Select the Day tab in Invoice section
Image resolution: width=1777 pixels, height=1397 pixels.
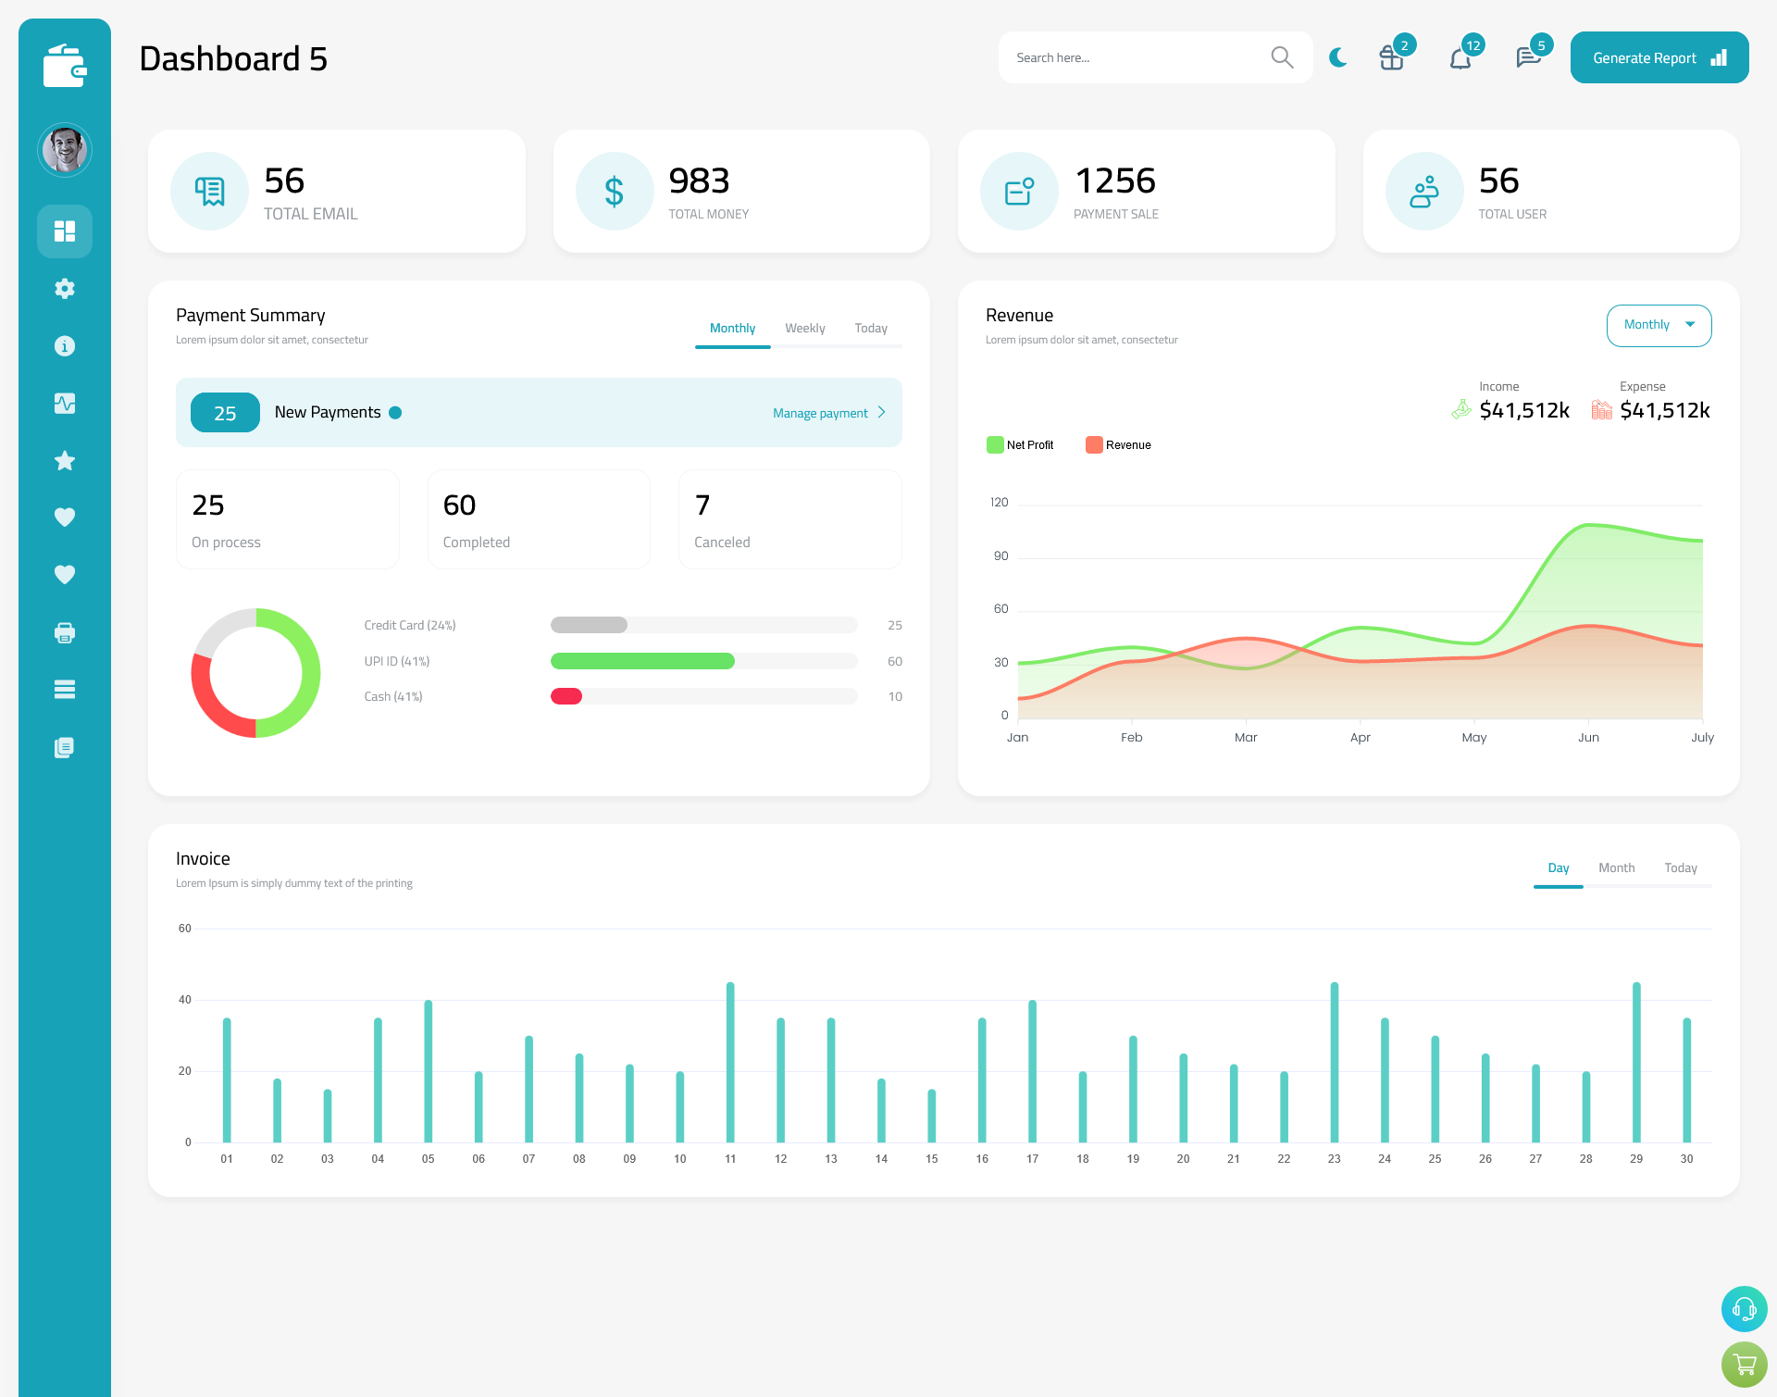pyautogui.click(x=1558, y=867)
